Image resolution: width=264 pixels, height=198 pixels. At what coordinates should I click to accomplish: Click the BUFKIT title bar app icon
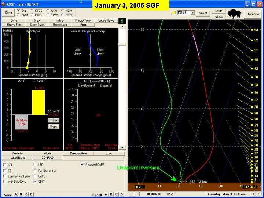click(x=3, y=4)
